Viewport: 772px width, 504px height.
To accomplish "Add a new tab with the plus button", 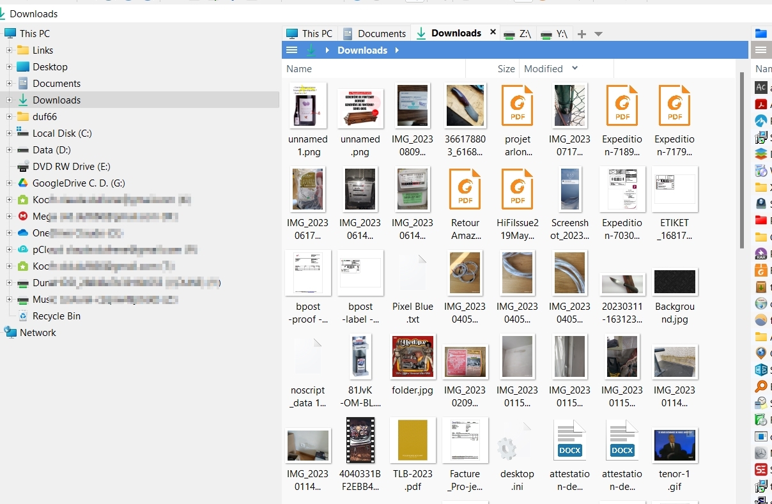I will [582, 34].
